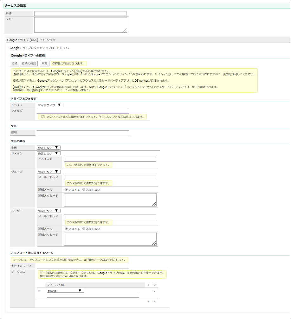Click the plus icon in フィールド値 header row
291x319 pixels.
tap(148, 285)
